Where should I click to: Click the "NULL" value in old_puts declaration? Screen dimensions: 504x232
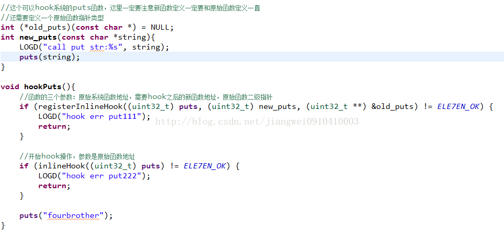160,28
